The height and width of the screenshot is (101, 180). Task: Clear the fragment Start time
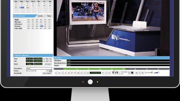51,59
